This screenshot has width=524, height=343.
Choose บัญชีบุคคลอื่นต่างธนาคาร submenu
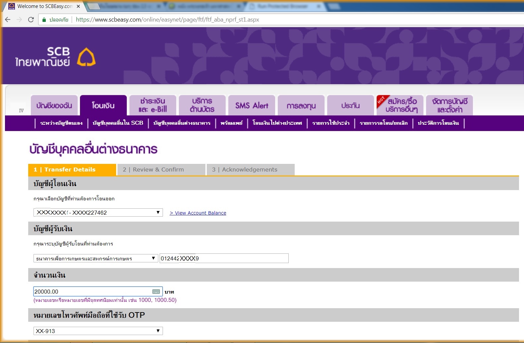pos(182,123)
